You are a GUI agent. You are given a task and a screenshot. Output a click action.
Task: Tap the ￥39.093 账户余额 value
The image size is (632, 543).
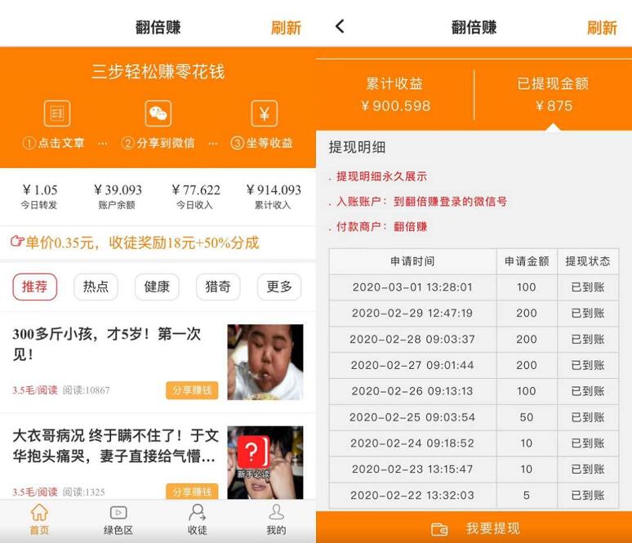pos(118,190)
